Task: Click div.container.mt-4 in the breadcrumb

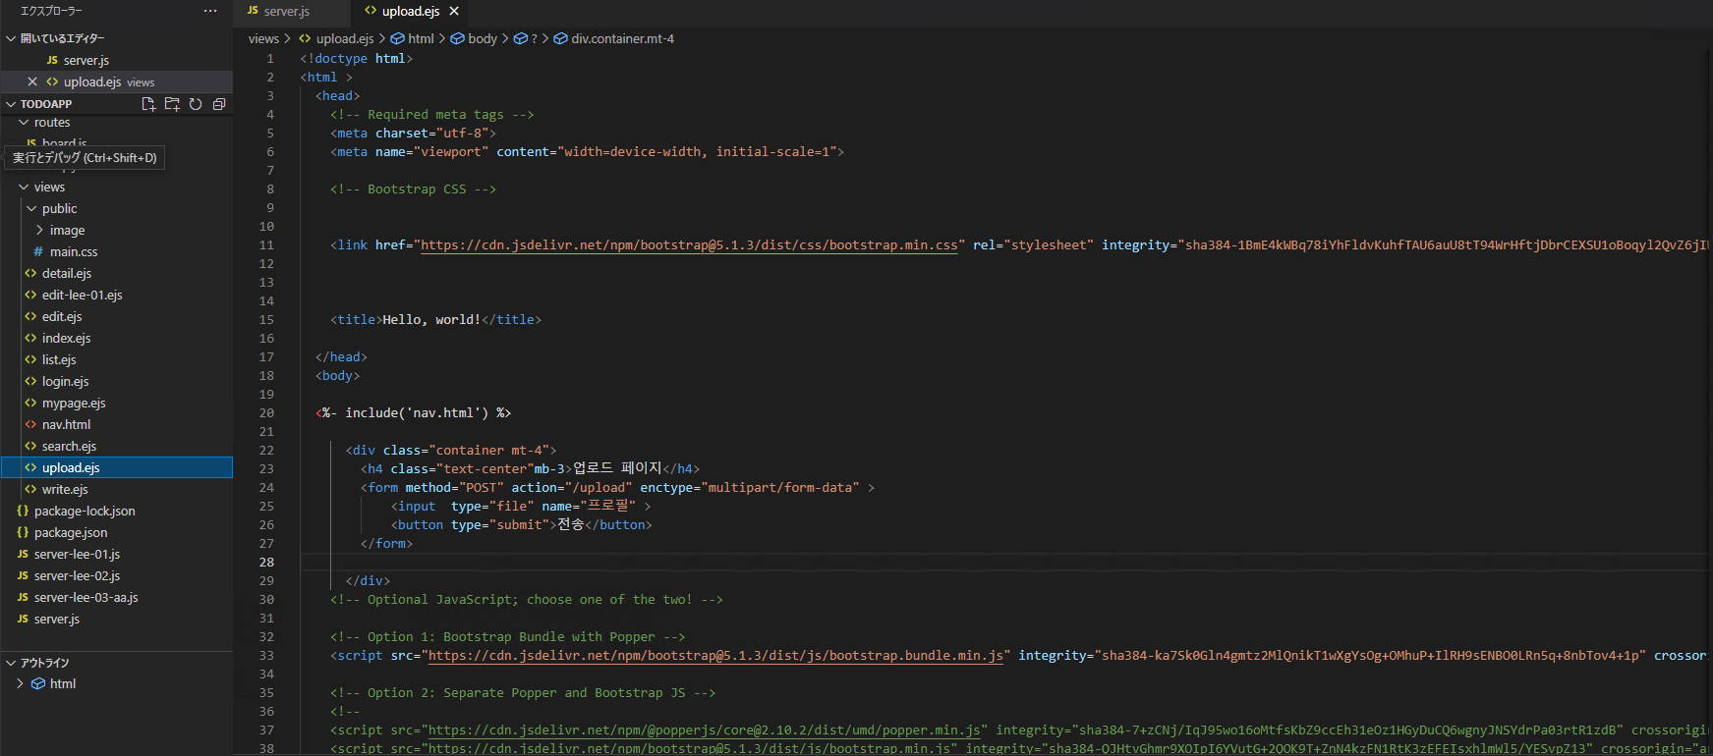Action: coord(622,39)
